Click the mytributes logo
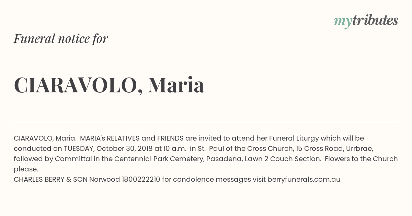This screenshot has height=216, width=412. pos(366,21)
